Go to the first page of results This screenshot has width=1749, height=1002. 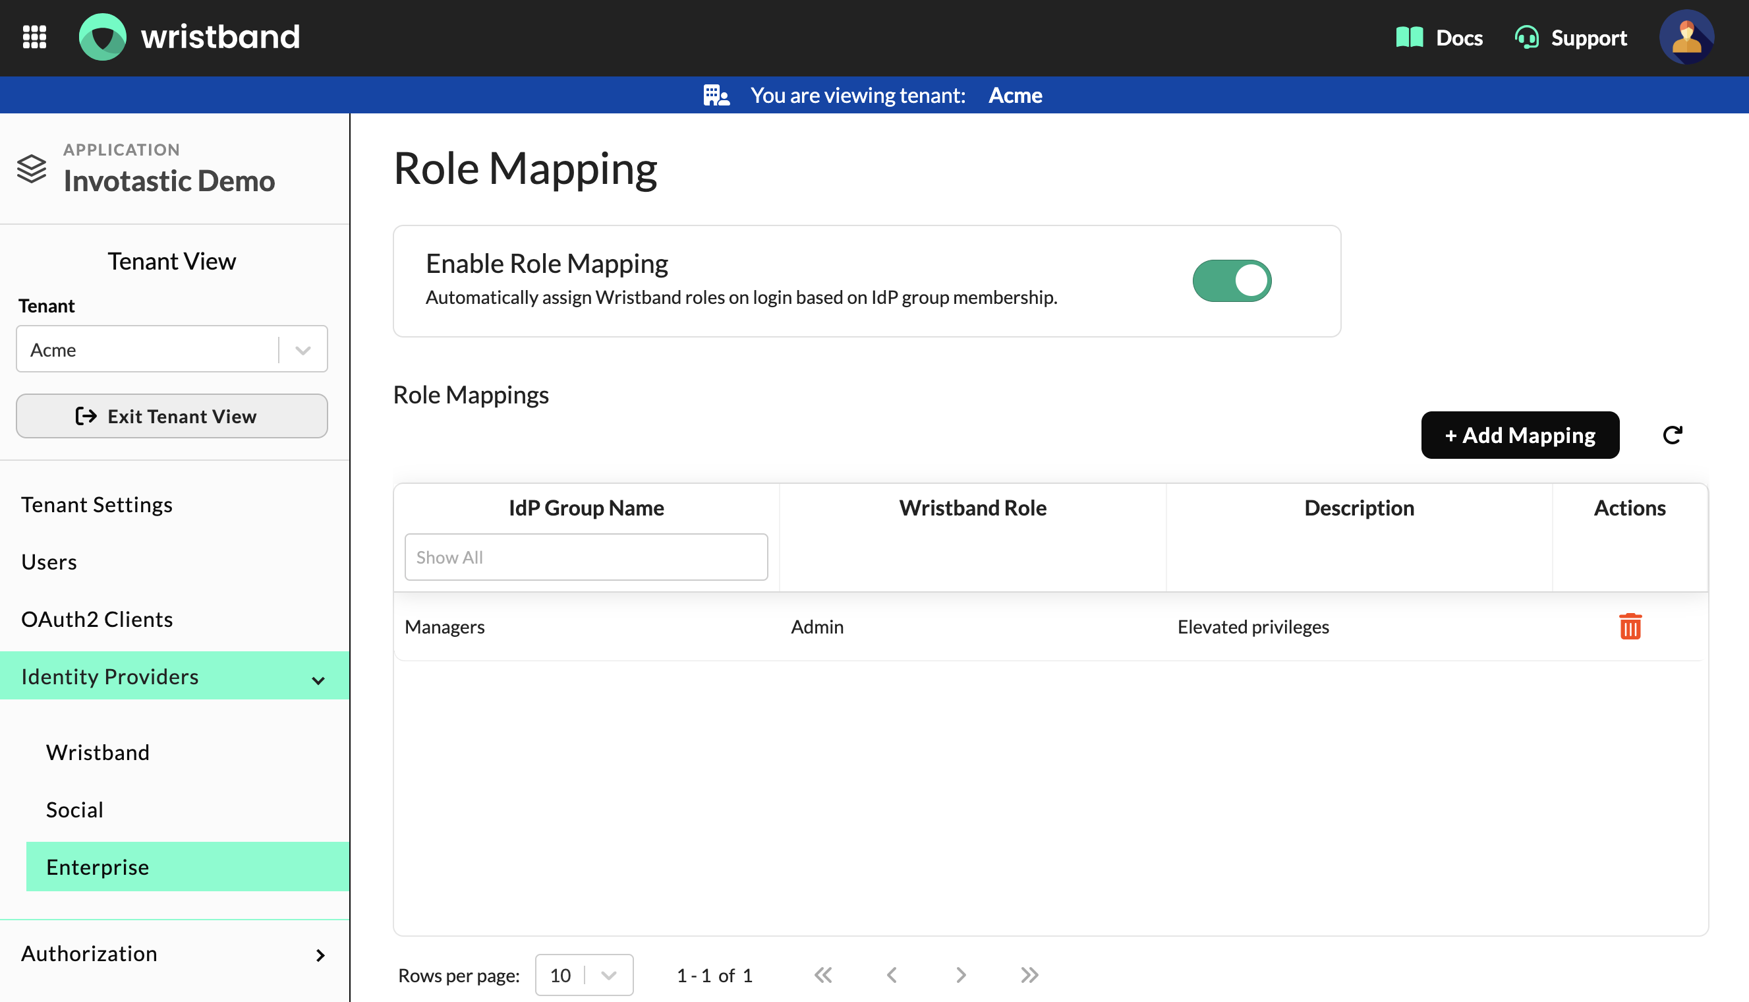(x=823, y=975)
